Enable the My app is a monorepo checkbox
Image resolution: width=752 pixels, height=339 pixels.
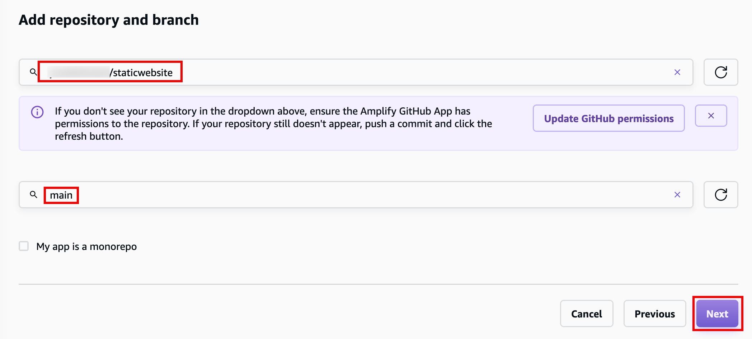point(24,246)
